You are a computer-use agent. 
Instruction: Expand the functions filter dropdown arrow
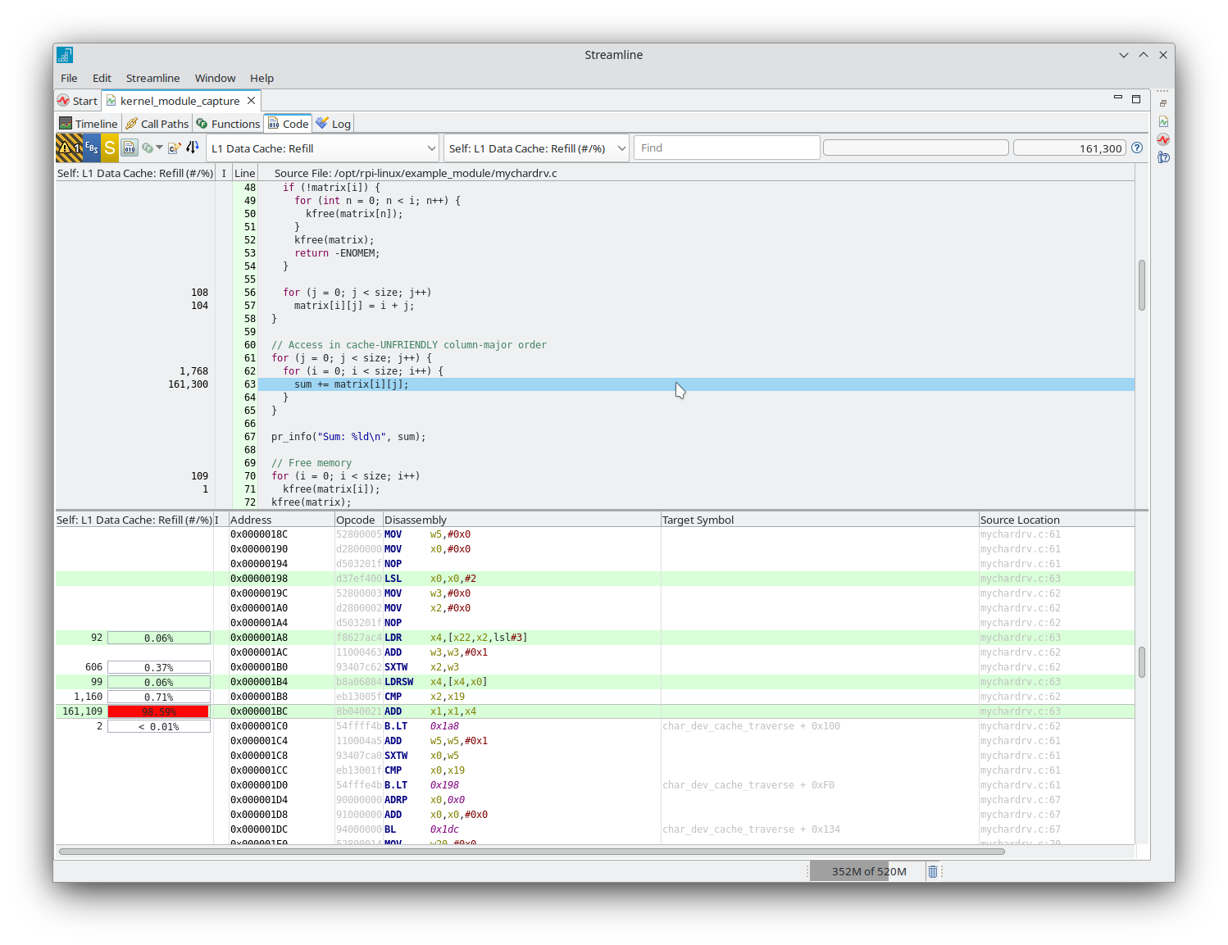[x=161, y=148]
